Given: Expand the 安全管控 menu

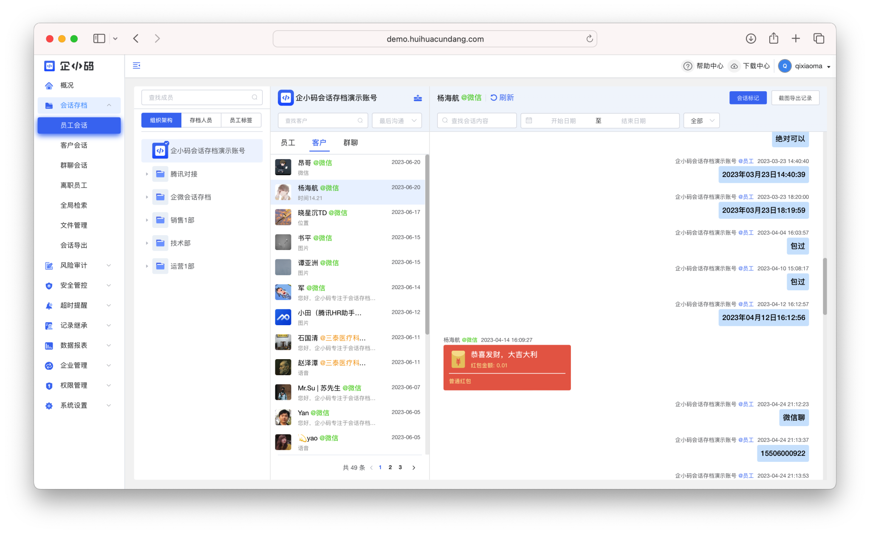Looking at the screenshot, I should coord(109,285).
